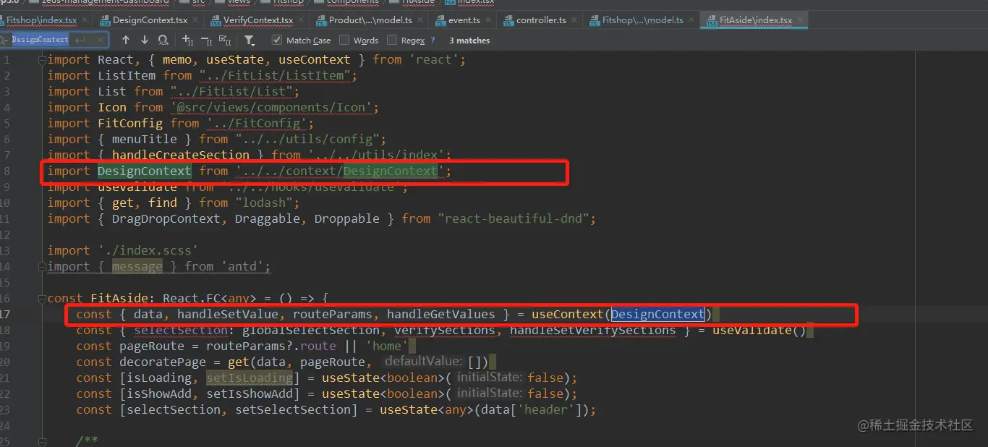988x447 pixels.
Task: Click handleGetValues in the destructuring line
Action: click(440, 314)
